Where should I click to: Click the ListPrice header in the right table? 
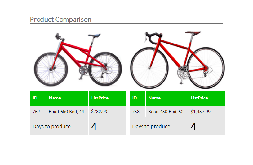[x=207, y=98]
